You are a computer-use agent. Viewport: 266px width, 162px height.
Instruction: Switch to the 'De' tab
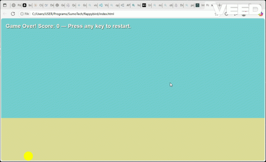(x=49, y=5)
